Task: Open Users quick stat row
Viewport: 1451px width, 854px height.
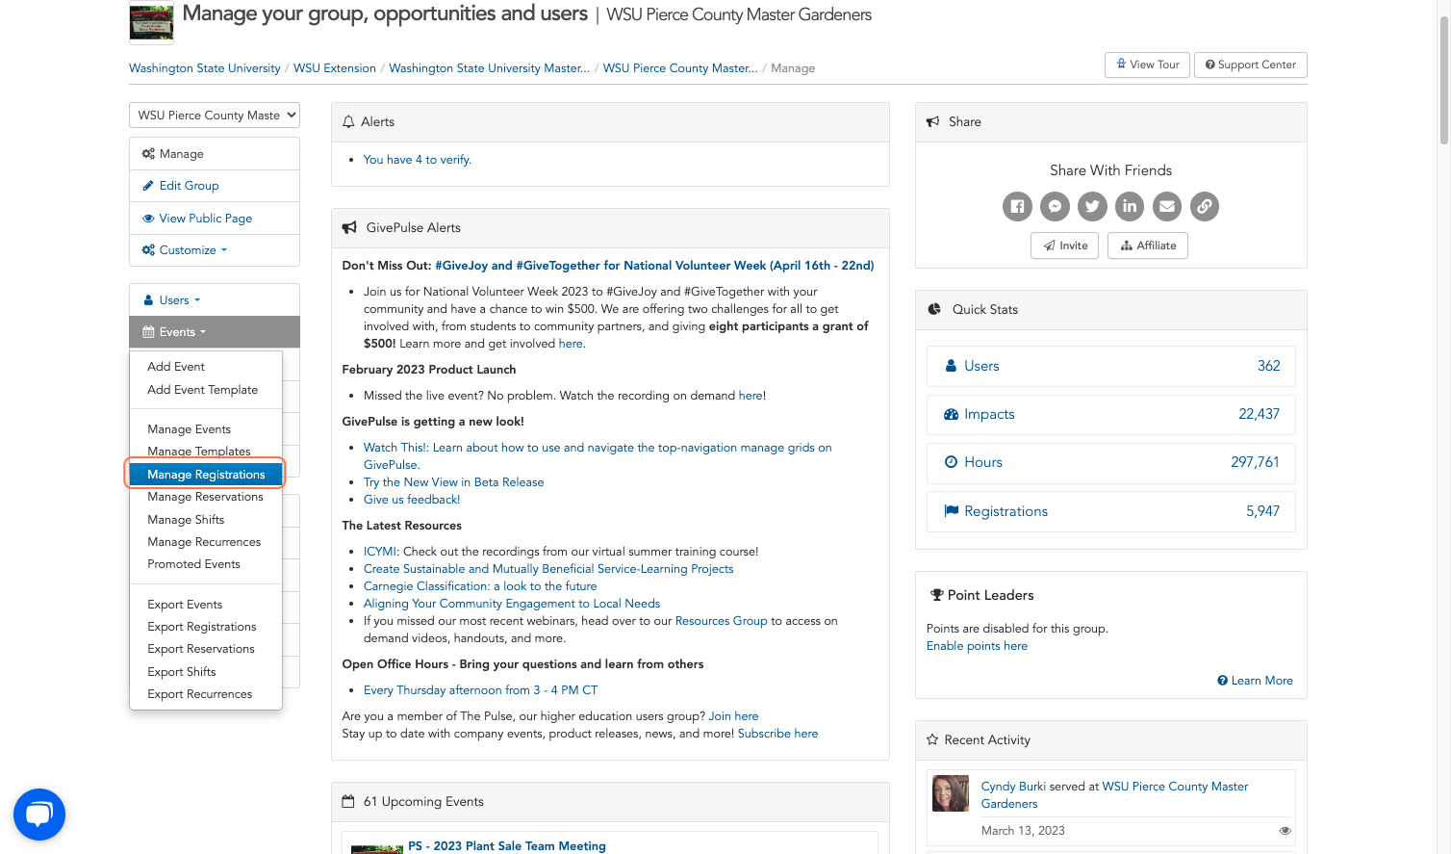Action: point(1111,366)
